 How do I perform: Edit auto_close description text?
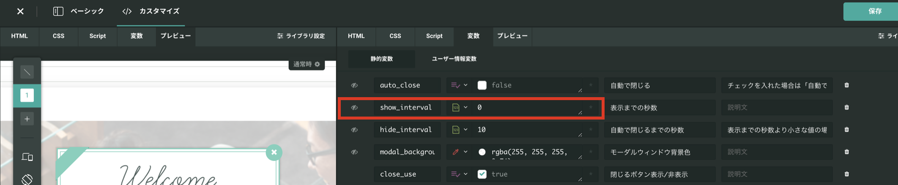[777, 85]
